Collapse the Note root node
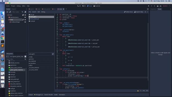 coord(7,15)
